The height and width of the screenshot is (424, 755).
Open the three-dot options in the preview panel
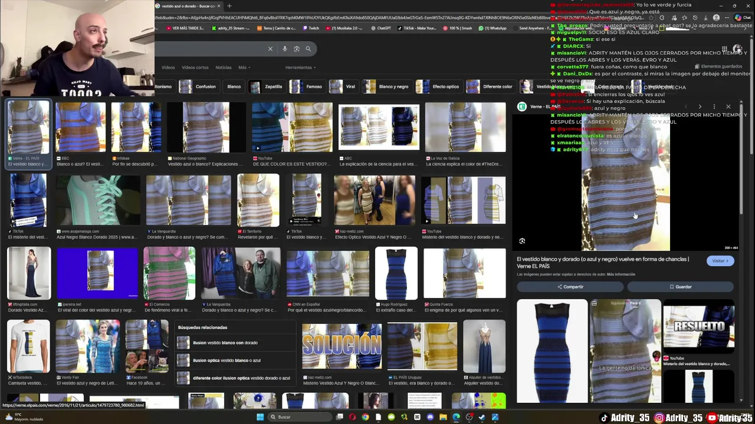click(714, 107)
